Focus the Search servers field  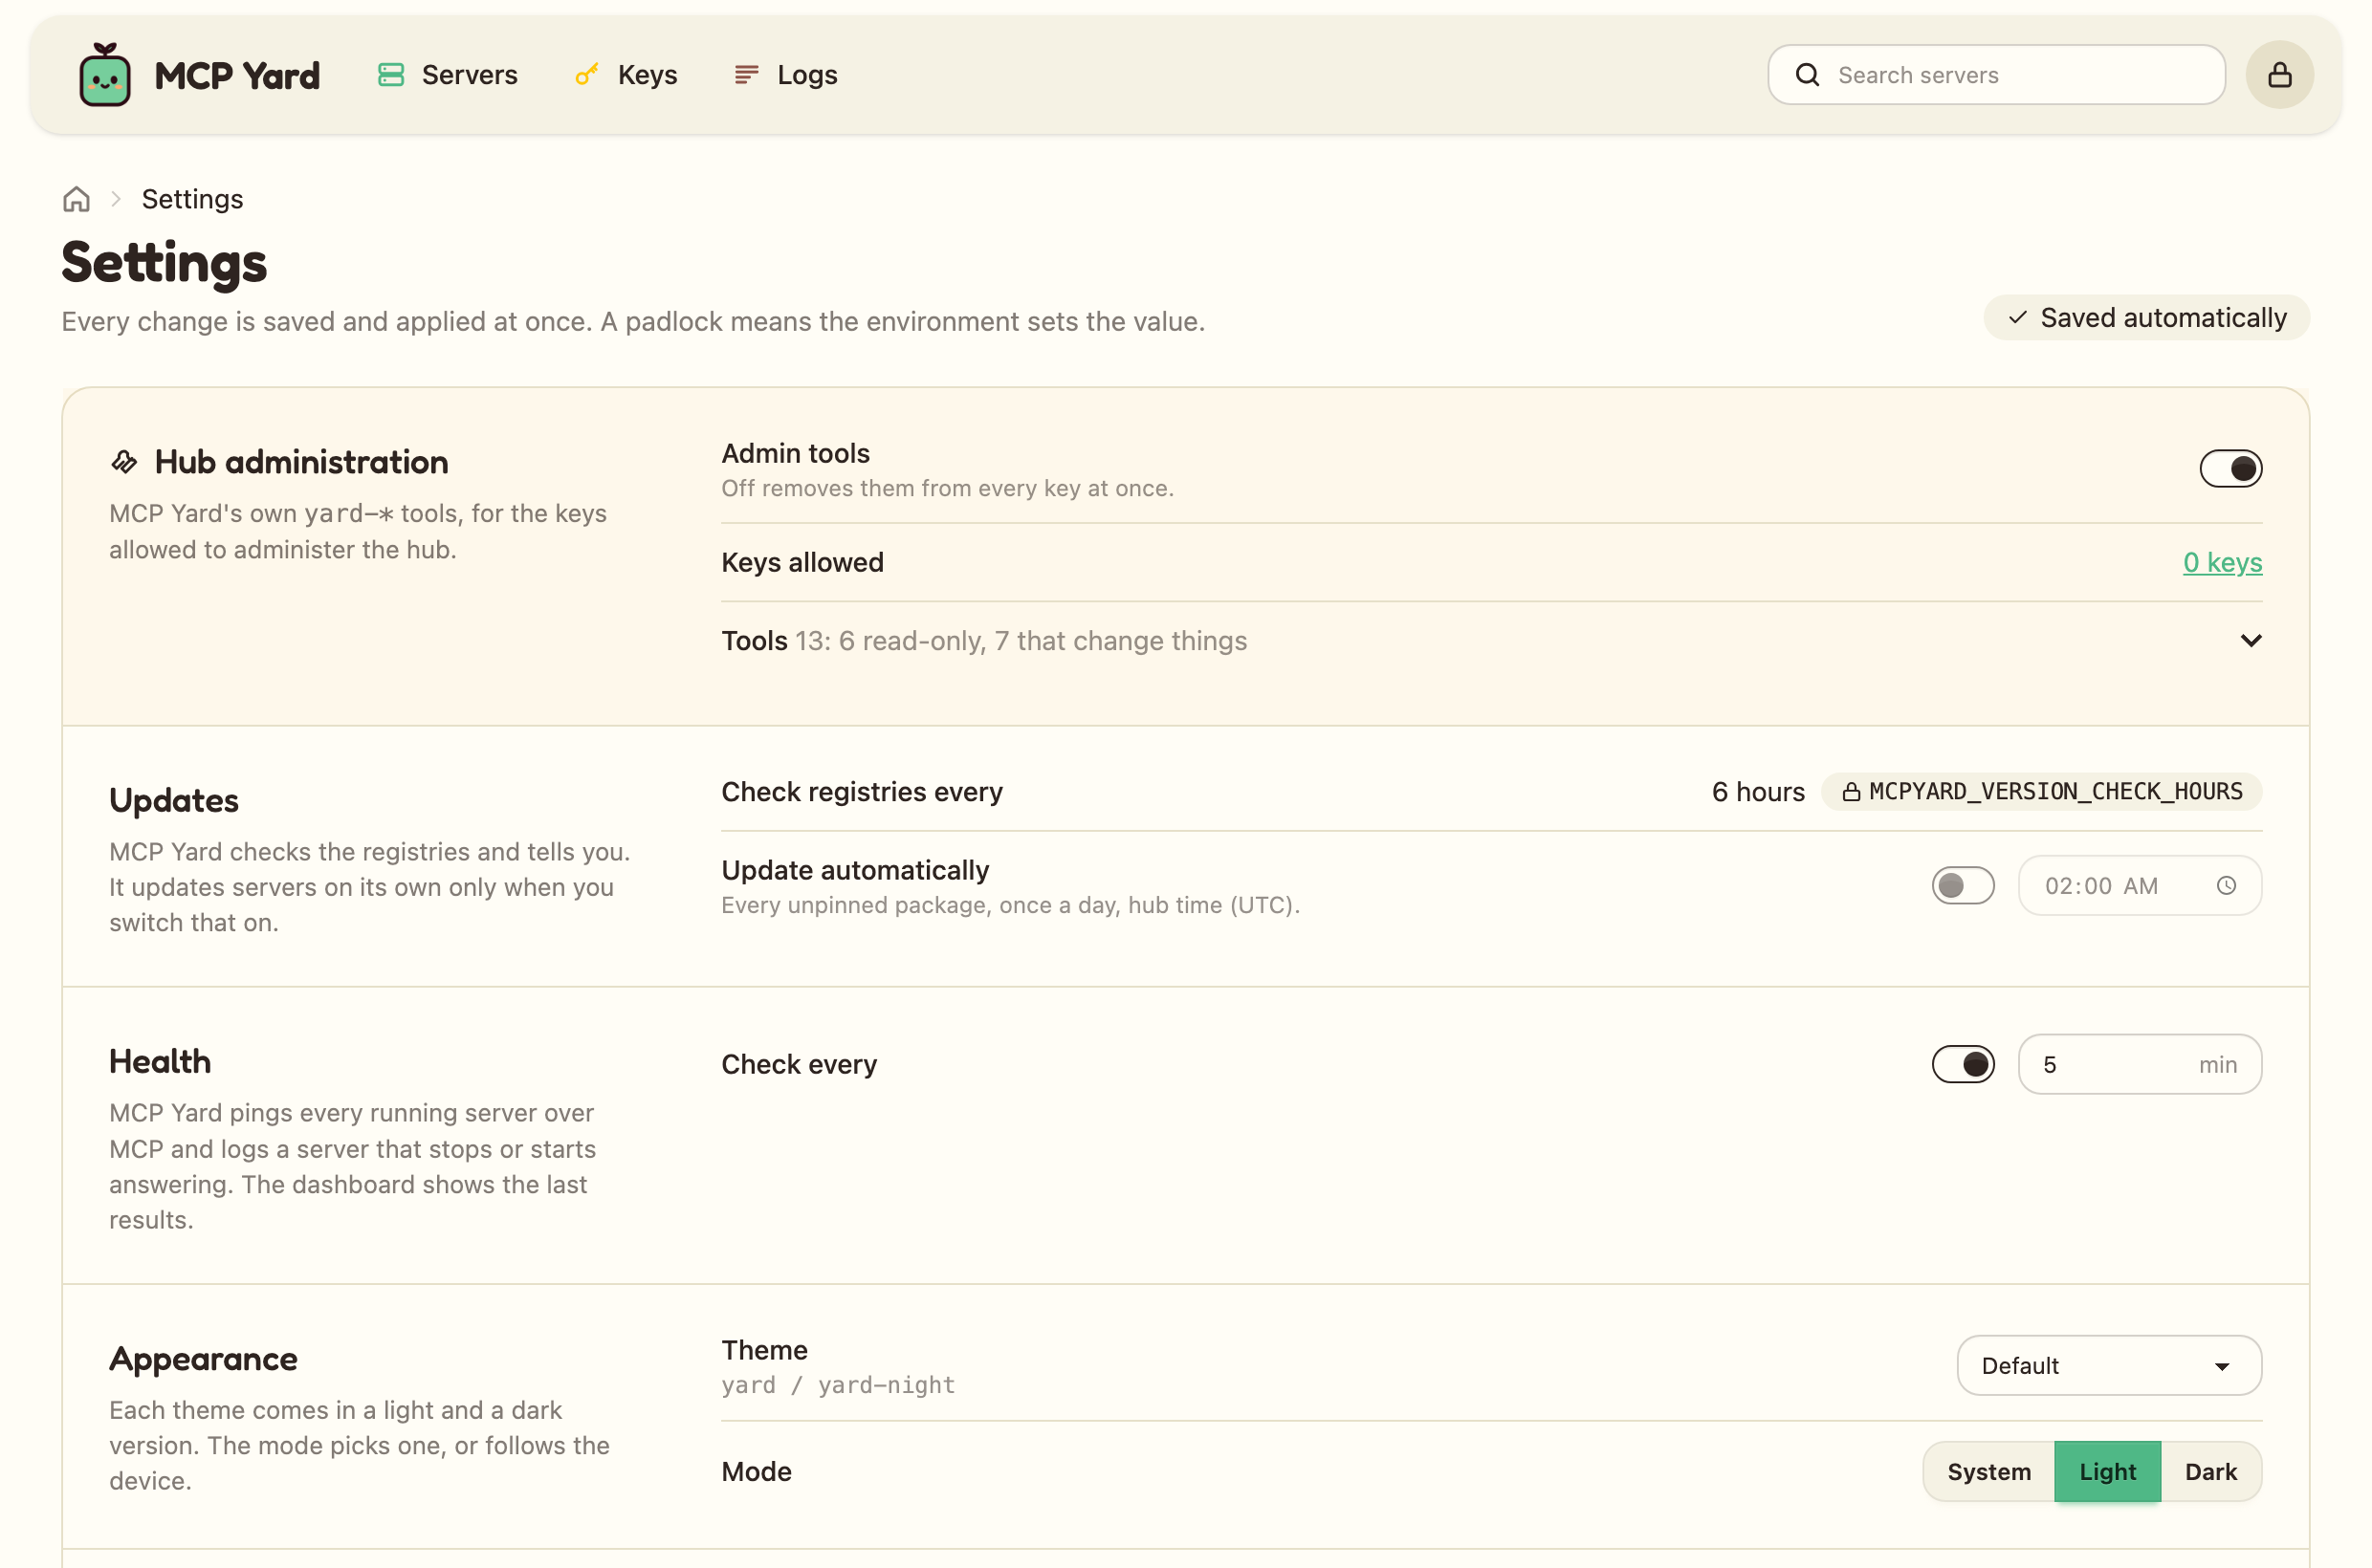pos(1997,75)
